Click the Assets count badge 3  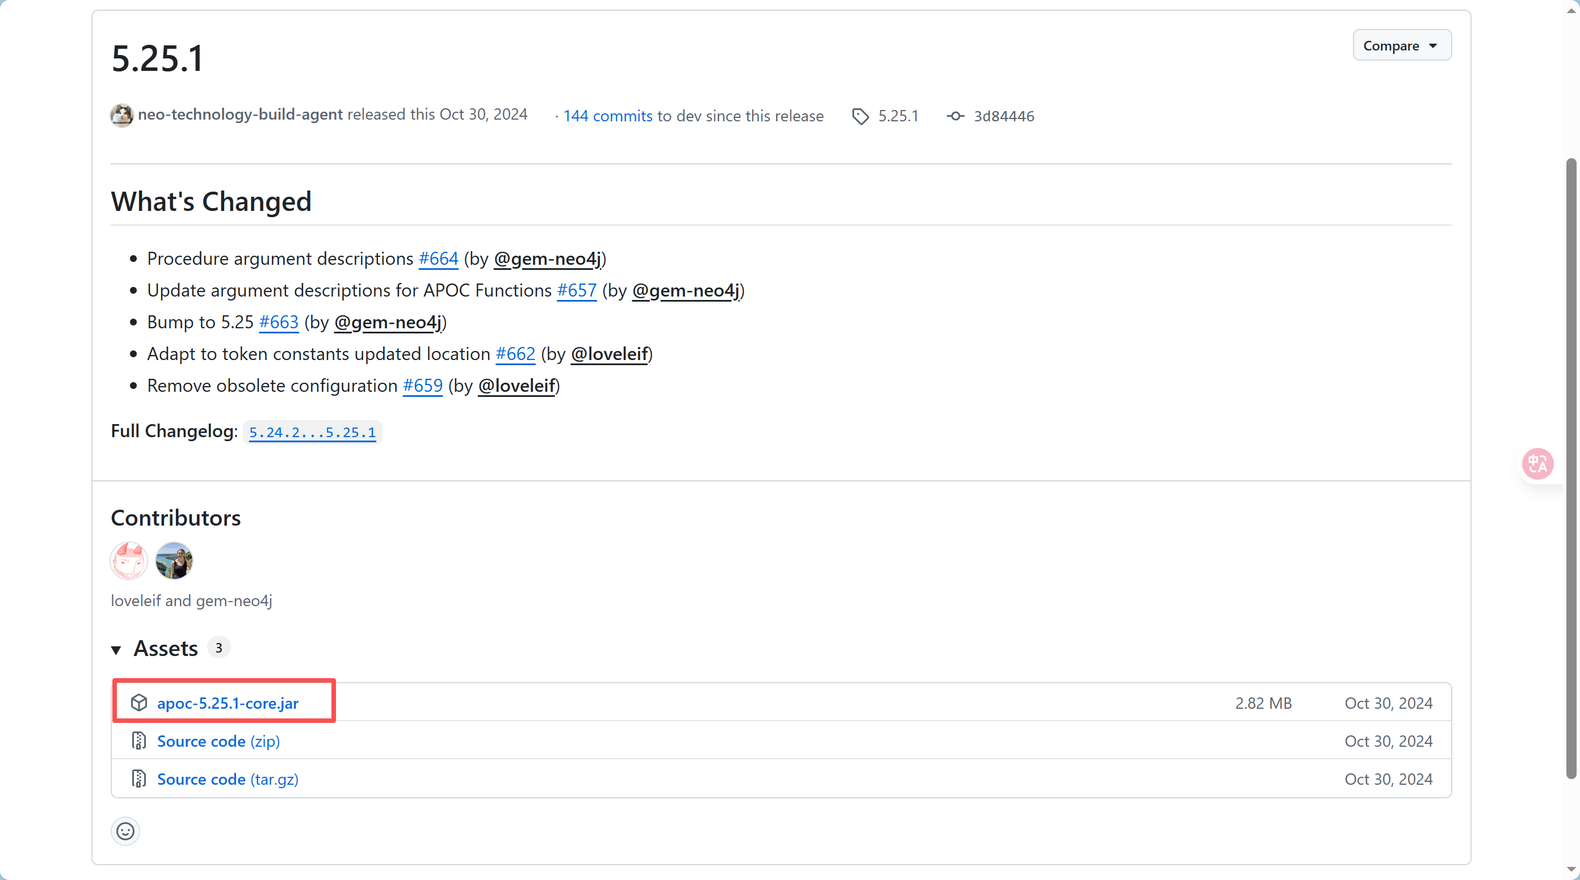click(219, 648)
